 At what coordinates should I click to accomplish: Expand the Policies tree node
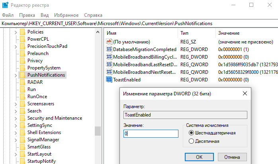coord(16,32)
